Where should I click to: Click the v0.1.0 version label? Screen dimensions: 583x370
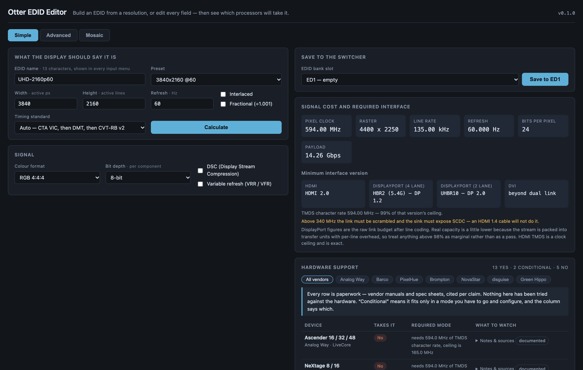pos(566,13)
